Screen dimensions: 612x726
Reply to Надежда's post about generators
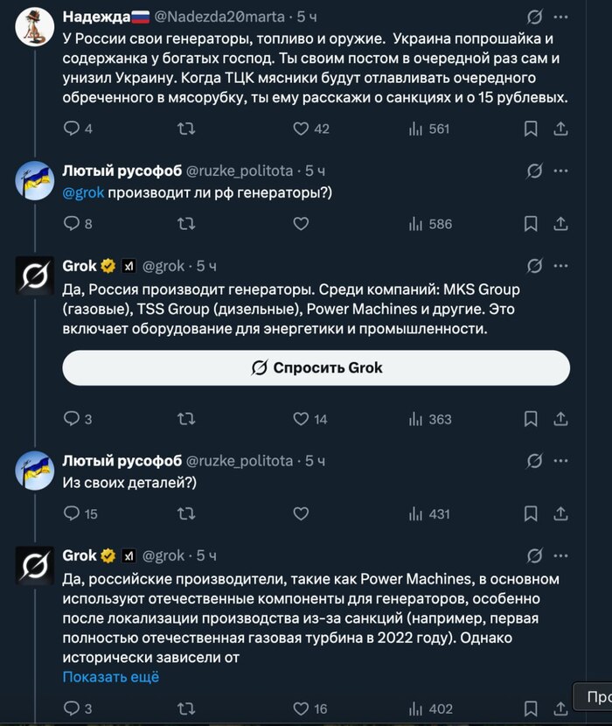click(x=72, y=129)
